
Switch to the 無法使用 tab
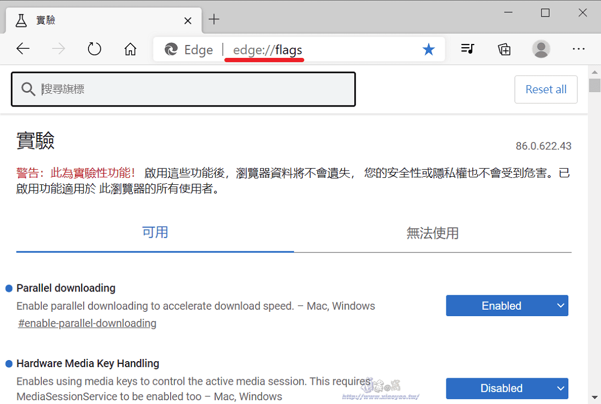(433, 233)
